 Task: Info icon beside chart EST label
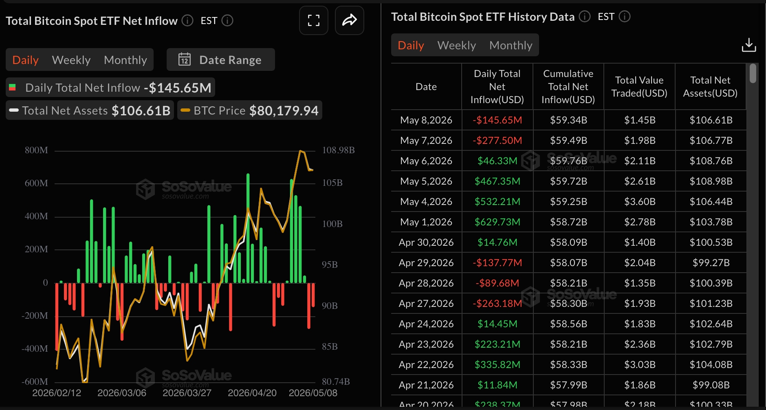pyautogui.click(x=227, y=20)
